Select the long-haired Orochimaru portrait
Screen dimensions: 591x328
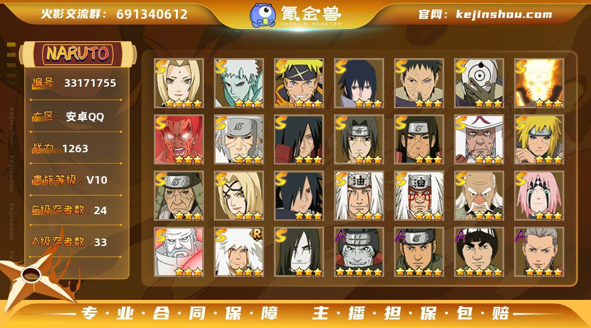coord(299,252)
